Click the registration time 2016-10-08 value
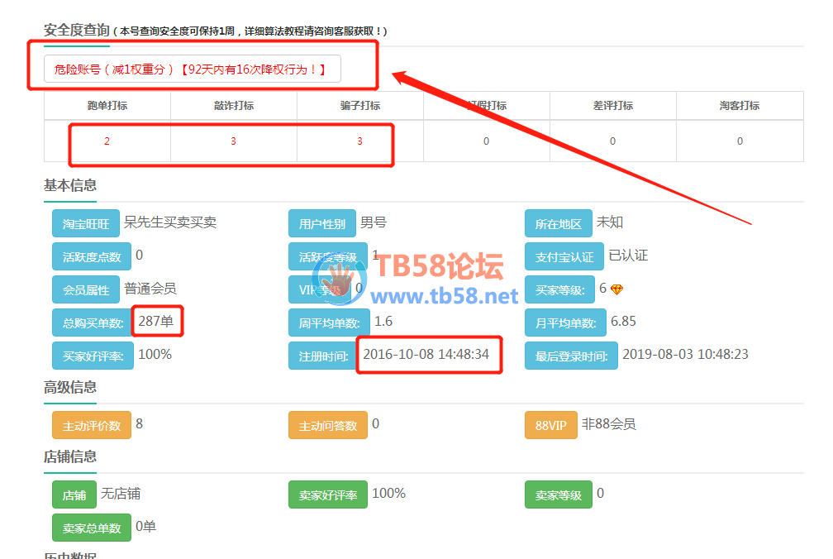The height and width of the screenshot is (559, 833). click(426, 354)
